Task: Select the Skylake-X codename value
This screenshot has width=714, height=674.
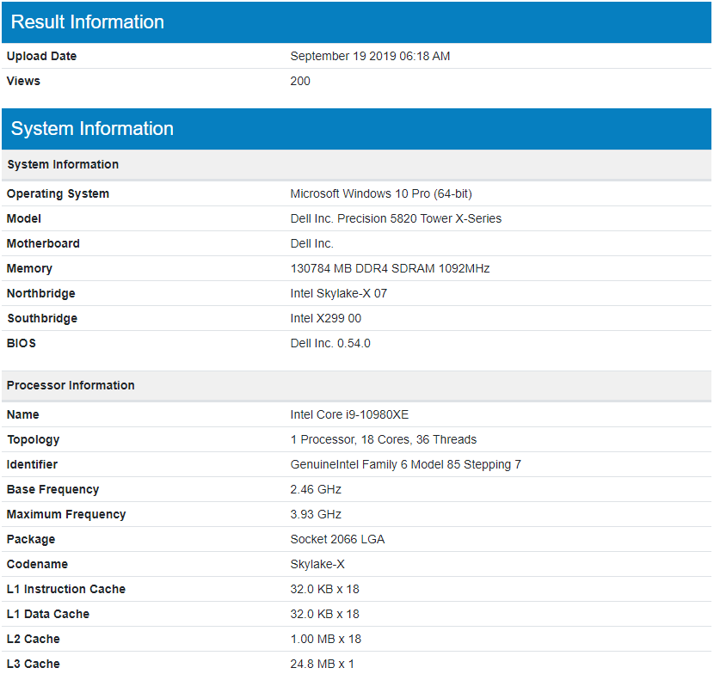Action: coord(320,564)
